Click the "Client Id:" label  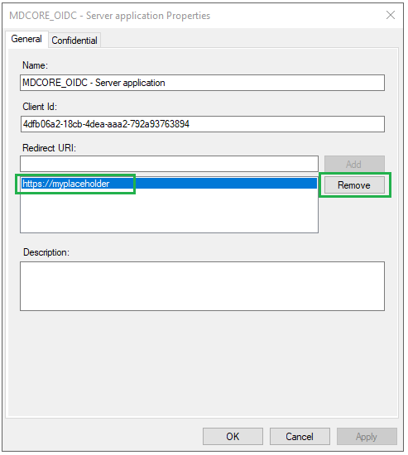point(40,107)
